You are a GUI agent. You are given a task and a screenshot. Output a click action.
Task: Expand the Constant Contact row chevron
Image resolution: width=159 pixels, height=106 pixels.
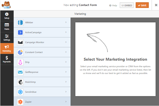[x=66, y=52]
